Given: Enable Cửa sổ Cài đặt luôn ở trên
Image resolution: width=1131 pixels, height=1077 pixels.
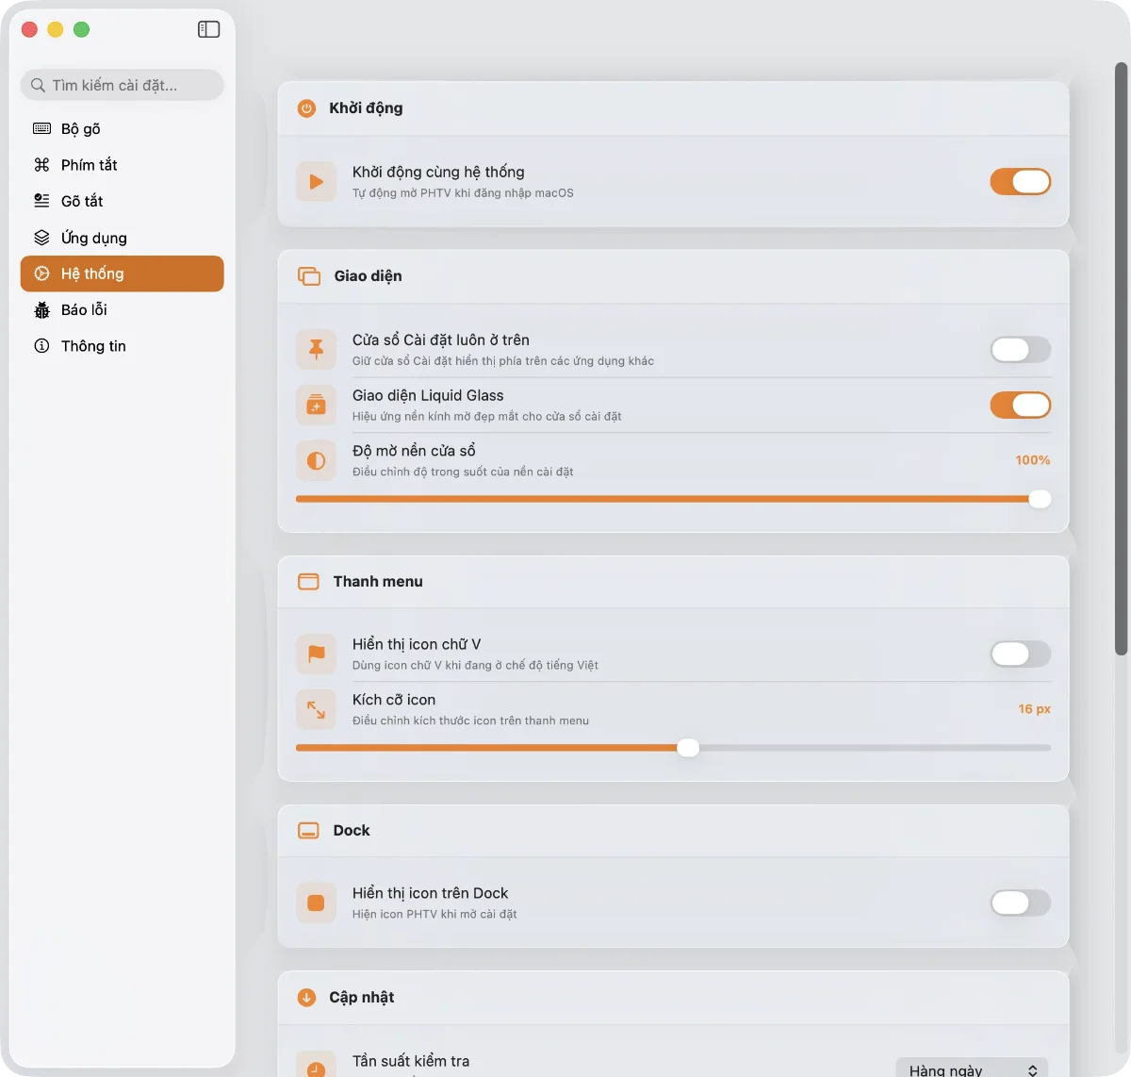Looking at the screenshot, I should (1020, 350).
